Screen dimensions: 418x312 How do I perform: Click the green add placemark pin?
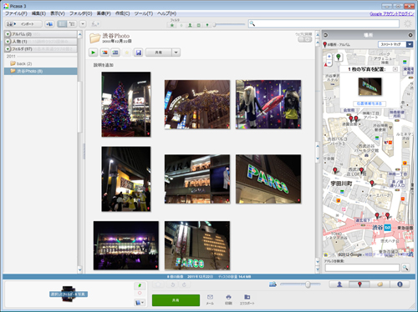tap(339, 57)
